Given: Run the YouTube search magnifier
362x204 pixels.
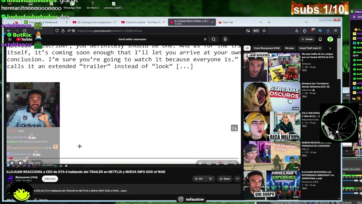Looking at the screenshot, I should (214, 39).
